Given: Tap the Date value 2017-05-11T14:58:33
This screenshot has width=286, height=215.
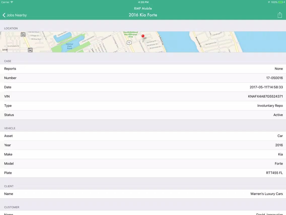Looking at the screenshot, I should 266,87.
